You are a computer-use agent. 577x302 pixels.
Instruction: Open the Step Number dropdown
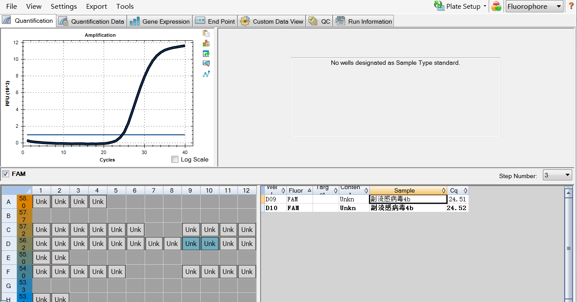point(557,175)
